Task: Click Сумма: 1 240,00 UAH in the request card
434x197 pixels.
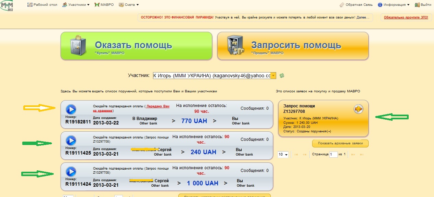Action: point(301,122)
